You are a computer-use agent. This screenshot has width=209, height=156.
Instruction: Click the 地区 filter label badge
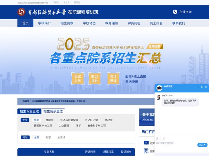(x=25, y=137)
